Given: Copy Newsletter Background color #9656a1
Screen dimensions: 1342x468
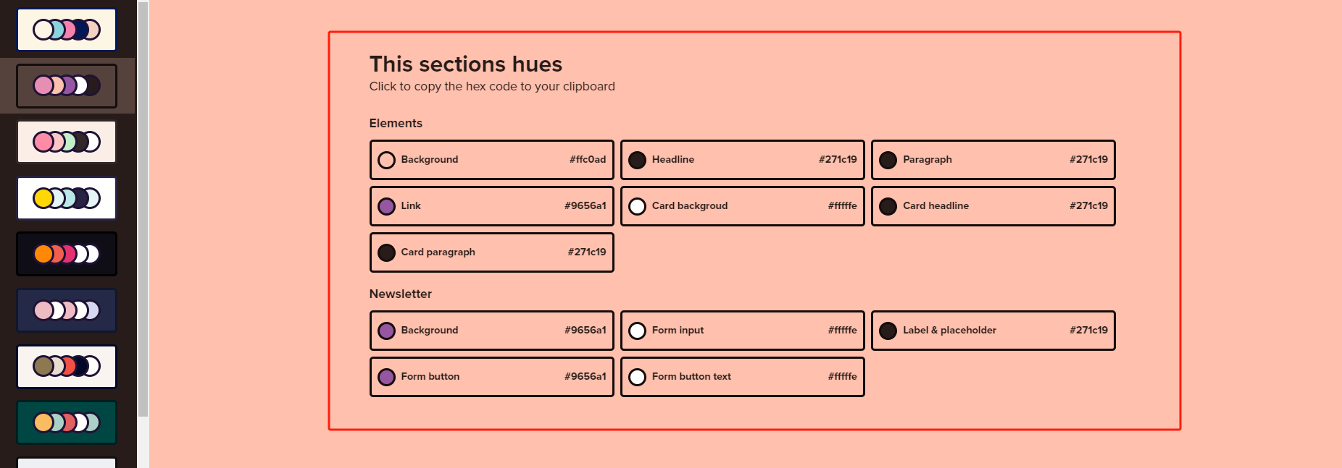Looking at the screenshot, I should [x=491, y=331].
